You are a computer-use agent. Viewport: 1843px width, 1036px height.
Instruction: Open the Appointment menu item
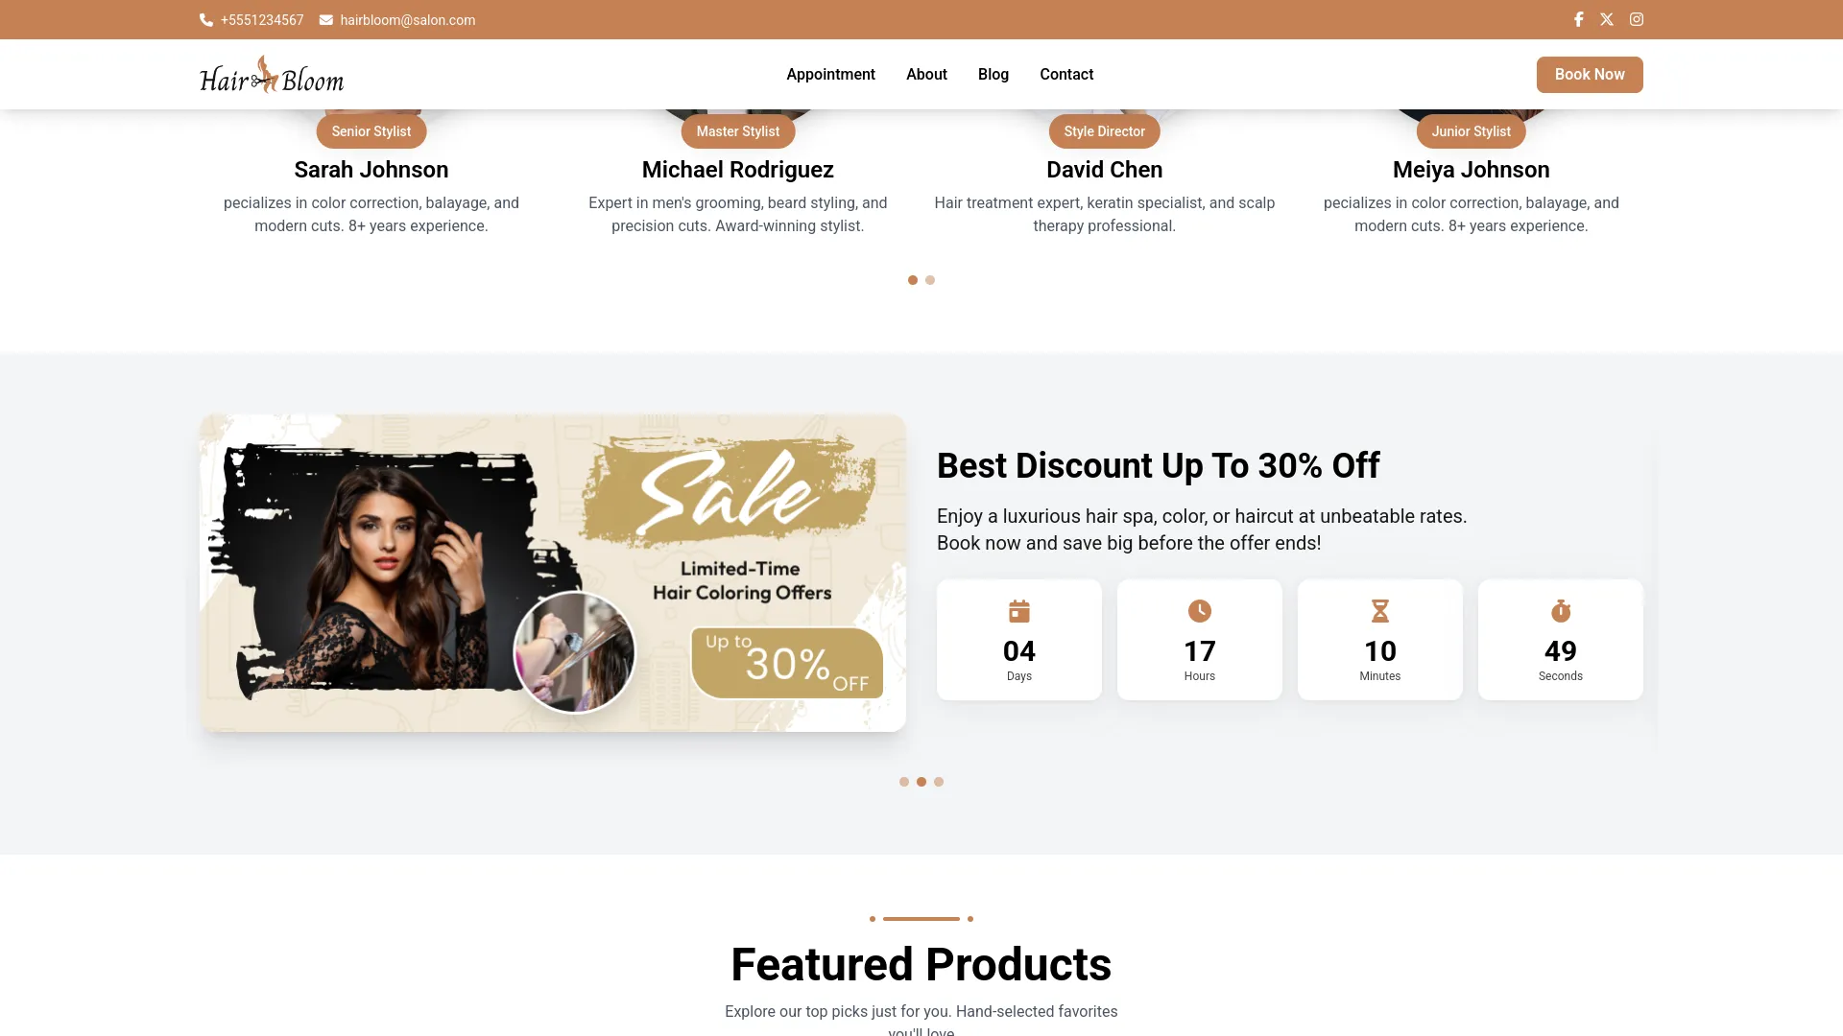click(x=830, y=75)
